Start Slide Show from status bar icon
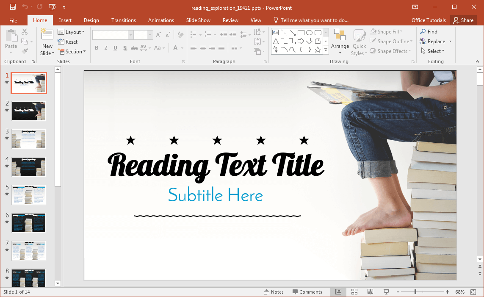This screenshot has width=484, height=297. 386,292
